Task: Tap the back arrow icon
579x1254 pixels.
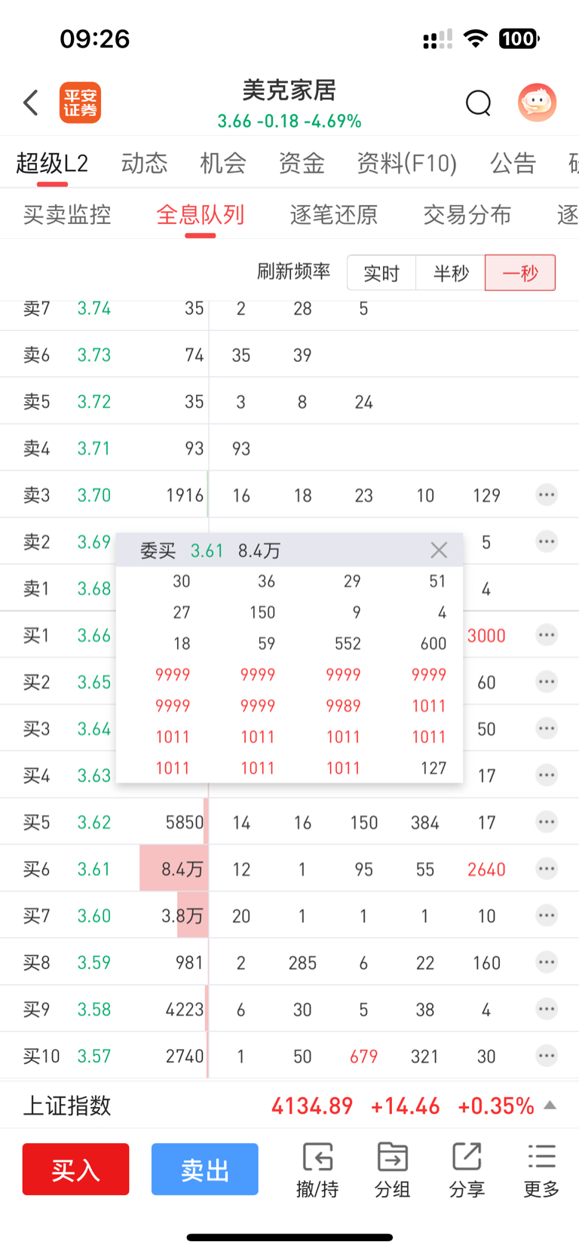Action: pos(31,103)
